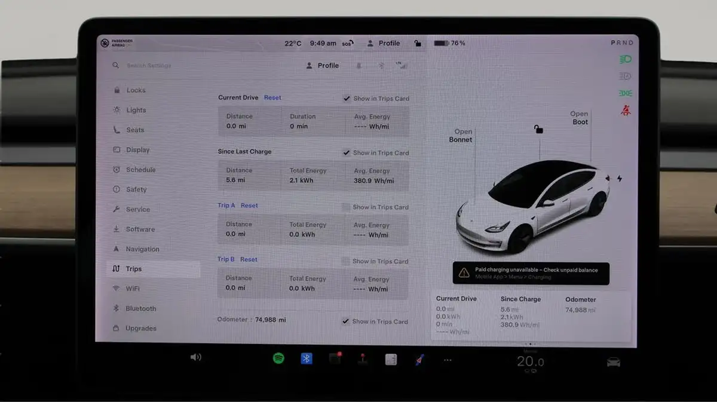Tap the PRND gear indicator
The image size is (717, 402).
click(622, 43)
